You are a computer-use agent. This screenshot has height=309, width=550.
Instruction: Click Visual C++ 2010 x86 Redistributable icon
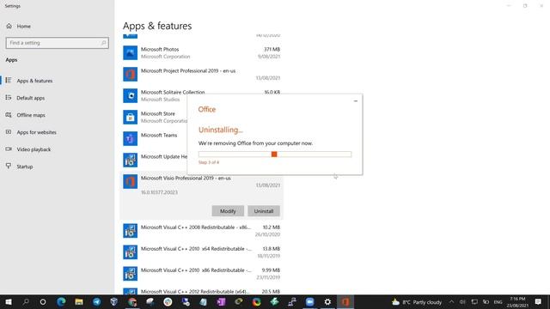point(130,274)
